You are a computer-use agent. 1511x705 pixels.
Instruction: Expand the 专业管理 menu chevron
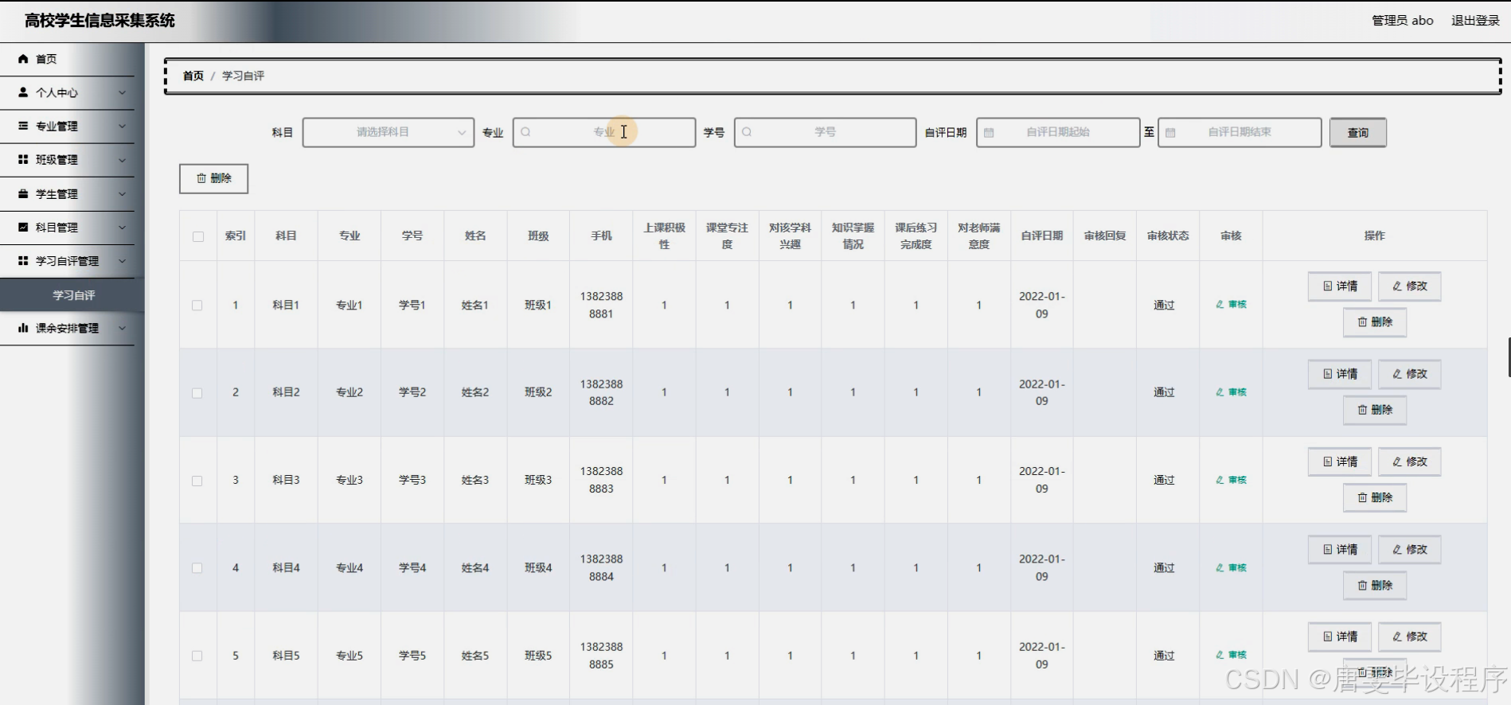tap(122, 127)
